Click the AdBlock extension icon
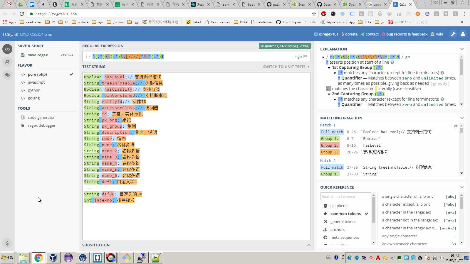The height and width of the screenshot is (264, 470). (324, 14)
